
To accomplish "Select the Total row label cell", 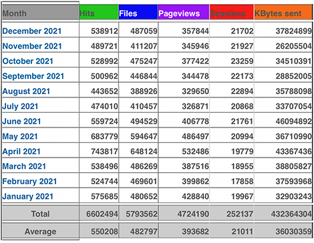I will point(41,214).
